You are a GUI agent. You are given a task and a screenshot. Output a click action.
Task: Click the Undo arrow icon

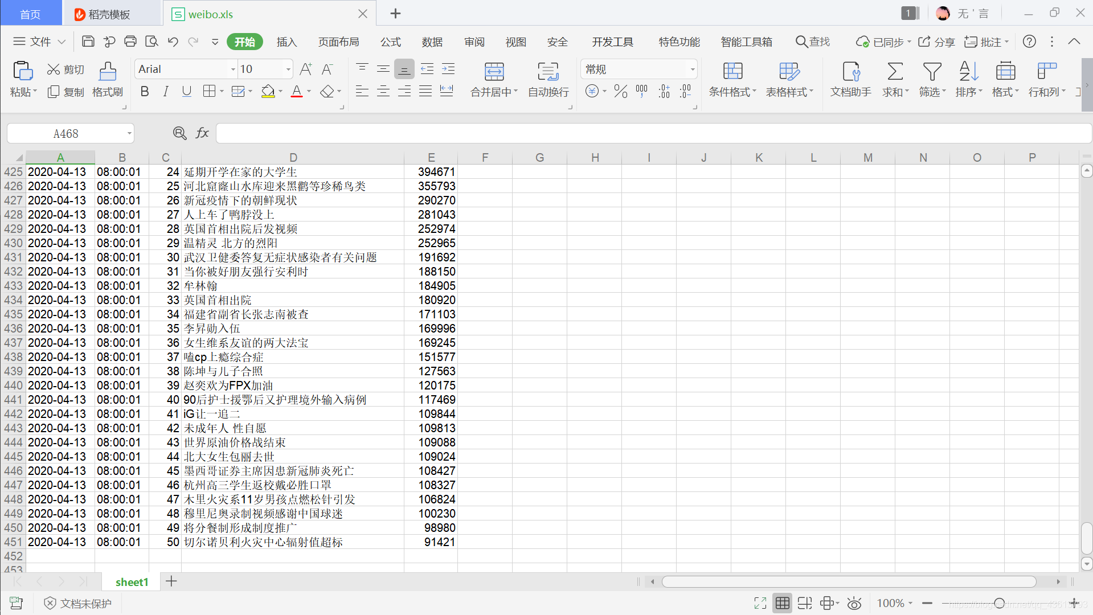173,42
